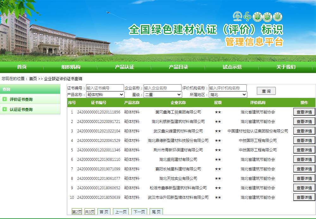The width and height of the screenshot is (316, 219).
Task: Click the last round green logo in header
Action: 277,17
